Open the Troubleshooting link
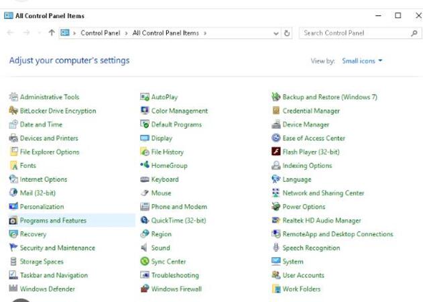 (x=175, y=275)
